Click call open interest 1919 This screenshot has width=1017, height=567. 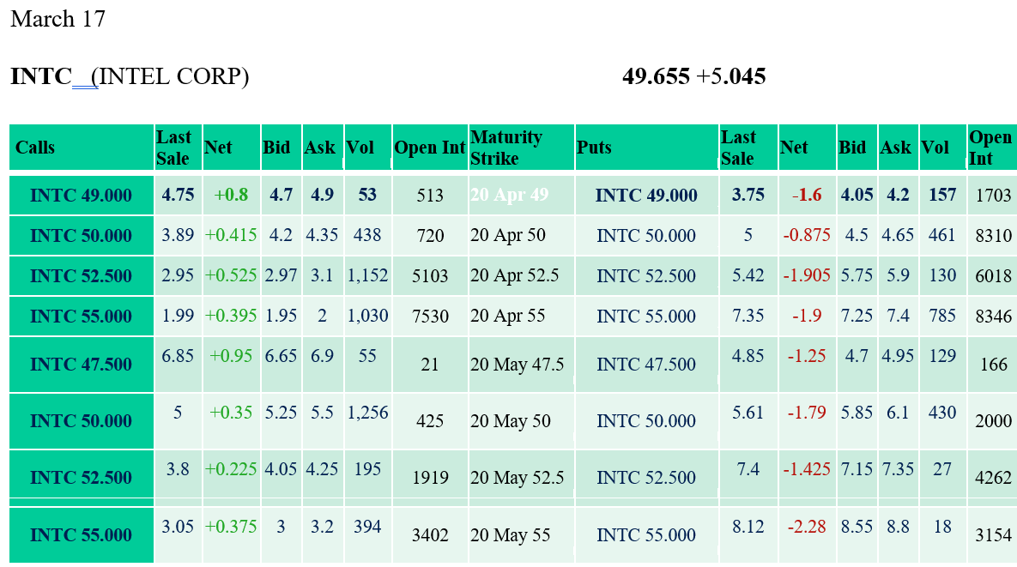point(430,477)
